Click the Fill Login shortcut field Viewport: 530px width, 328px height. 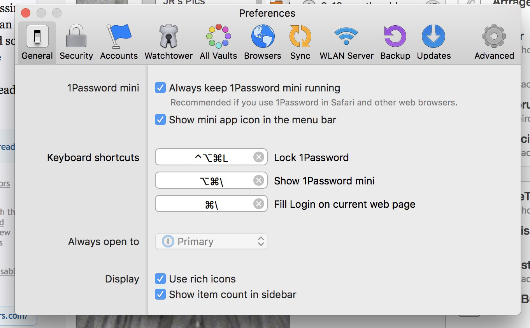pos(211,204)
